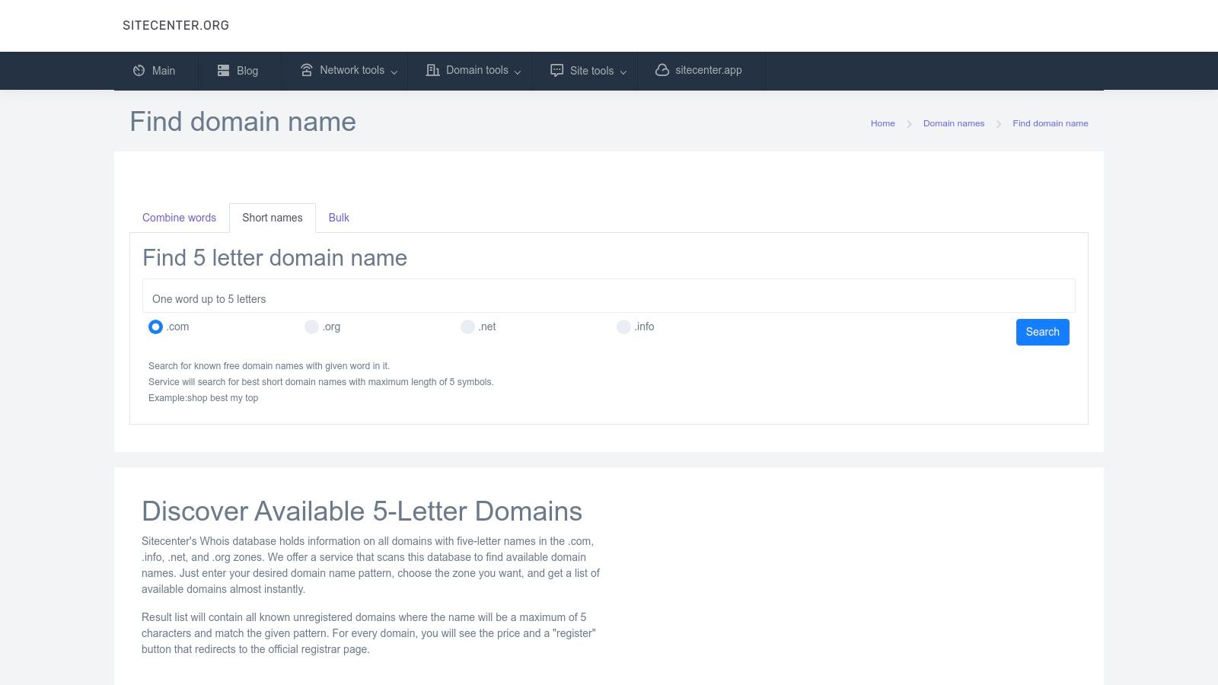Open the Domain names breadcrumb link
Screen dimensions: 1218x685
(x=953, y=123)
